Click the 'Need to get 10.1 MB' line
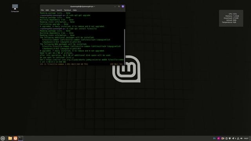The width and height of the screenshot is (251, 141). 56,53
